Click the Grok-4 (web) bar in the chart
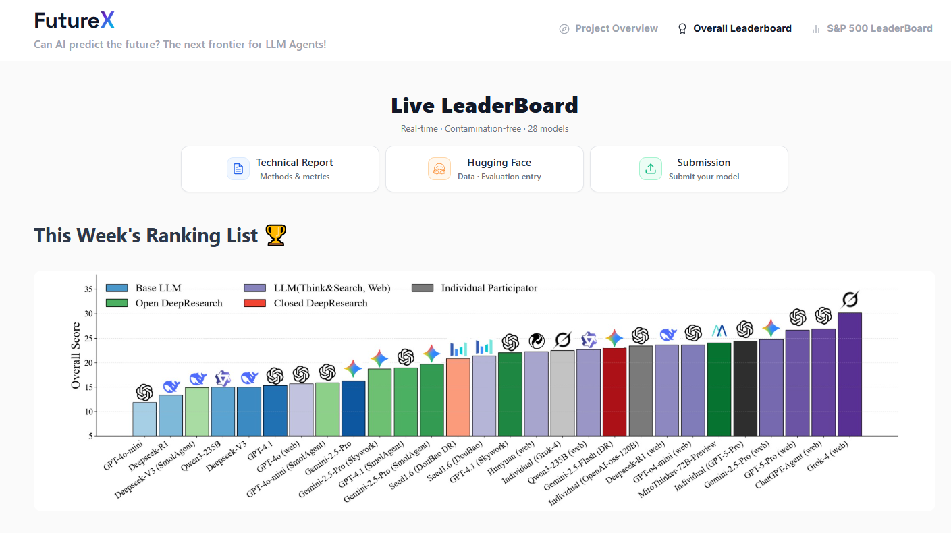951x533 pixels. coord(849,374)
